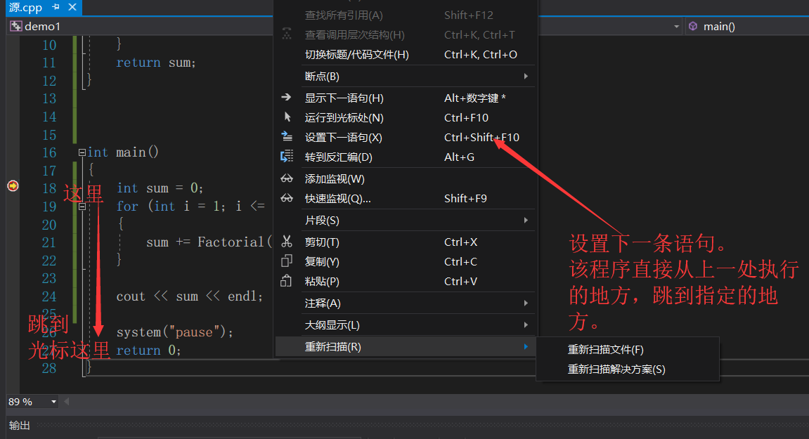Click the Add Watch glasses icon
The height and width of the screenshot is (439, 809).
[x=286, y=178]
